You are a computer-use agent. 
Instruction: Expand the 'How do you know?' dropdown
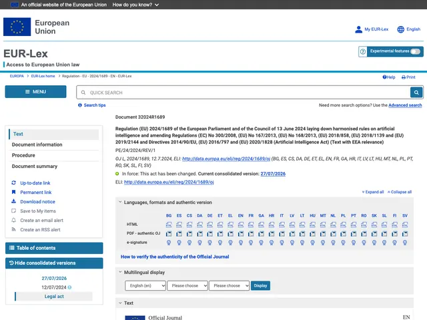pos(135,5)
